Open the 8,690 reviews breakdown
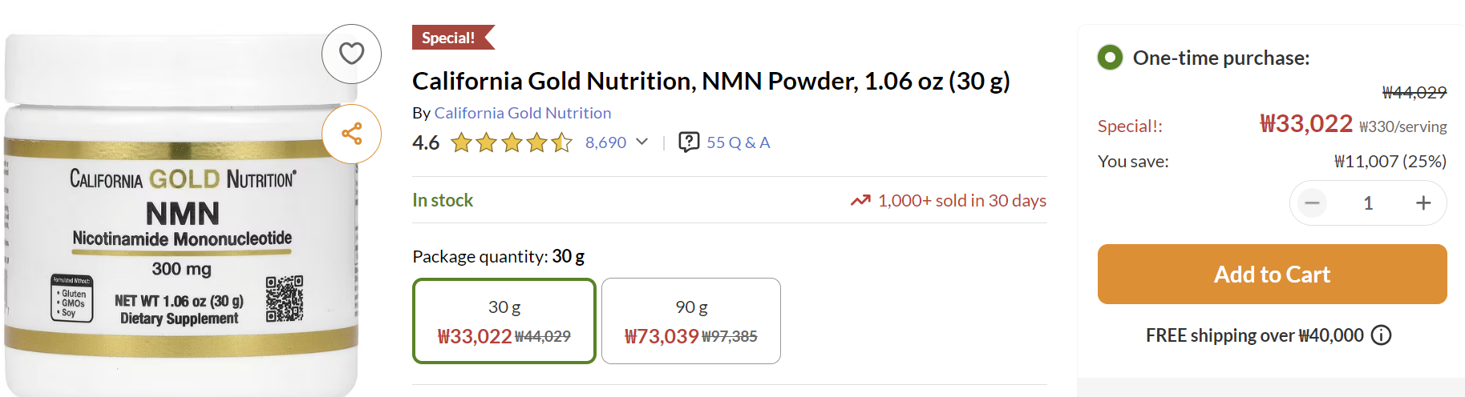1465x397 pixels. click(605, 142)
